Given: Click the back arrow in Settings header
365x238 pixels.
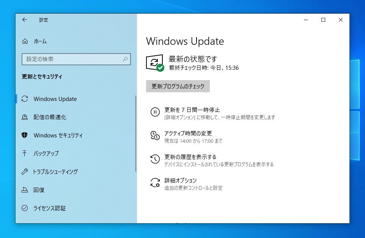Looking at the screenshot, I should (25, 20).
